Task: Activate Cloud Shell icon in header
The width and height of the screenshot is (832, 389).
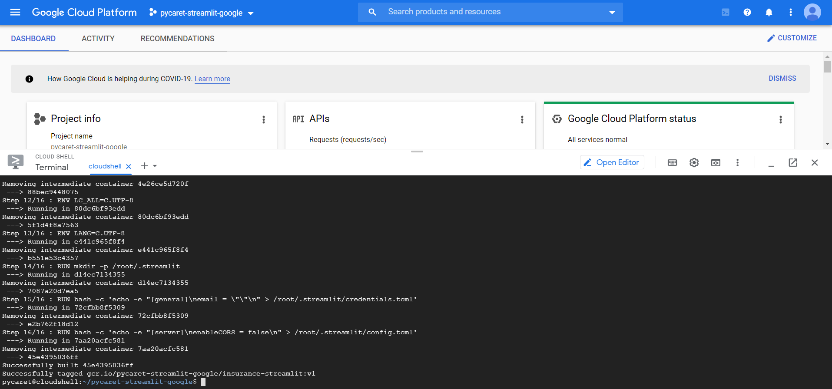Action: tap(725, 12)
